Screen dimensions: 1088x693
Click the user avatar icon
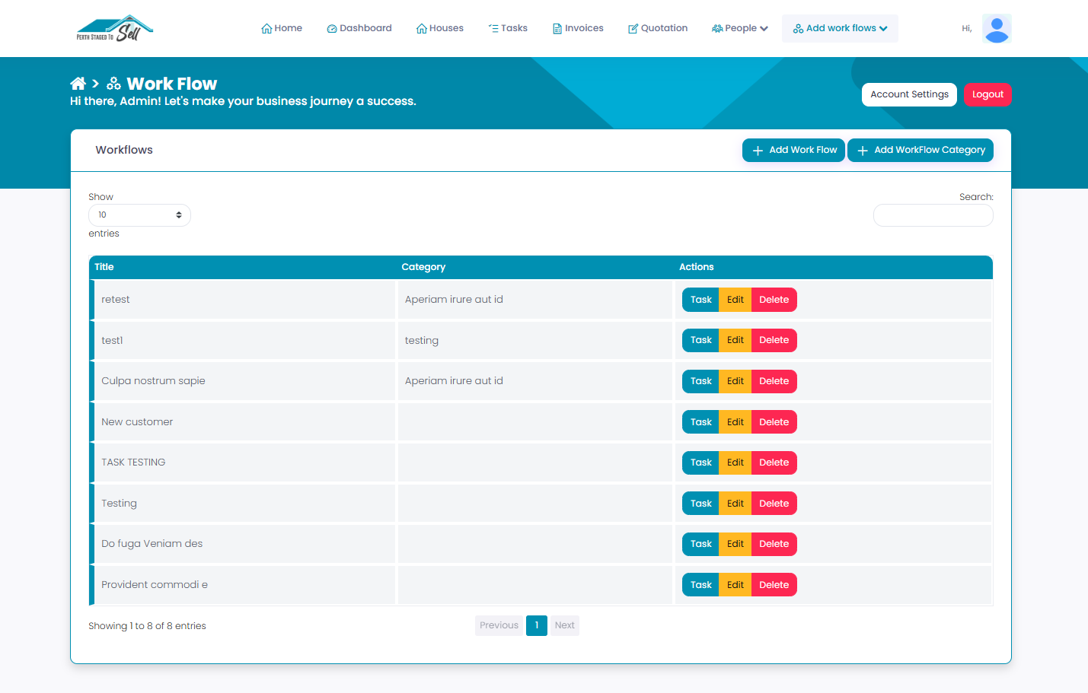997,29
